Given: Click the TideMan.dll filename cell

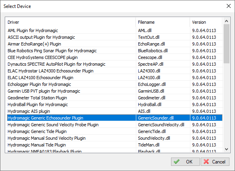Looking at the screenshot, I should 163,145.
